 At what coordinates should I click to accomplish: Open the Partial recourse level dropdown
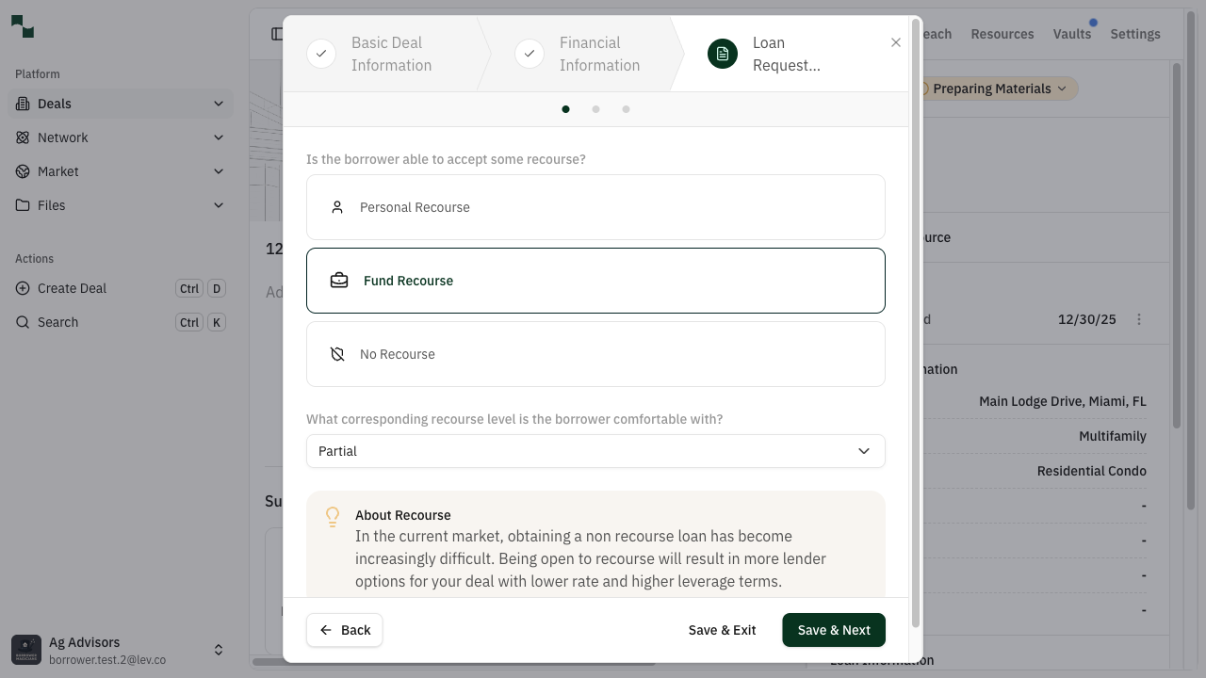pos(595,451)
